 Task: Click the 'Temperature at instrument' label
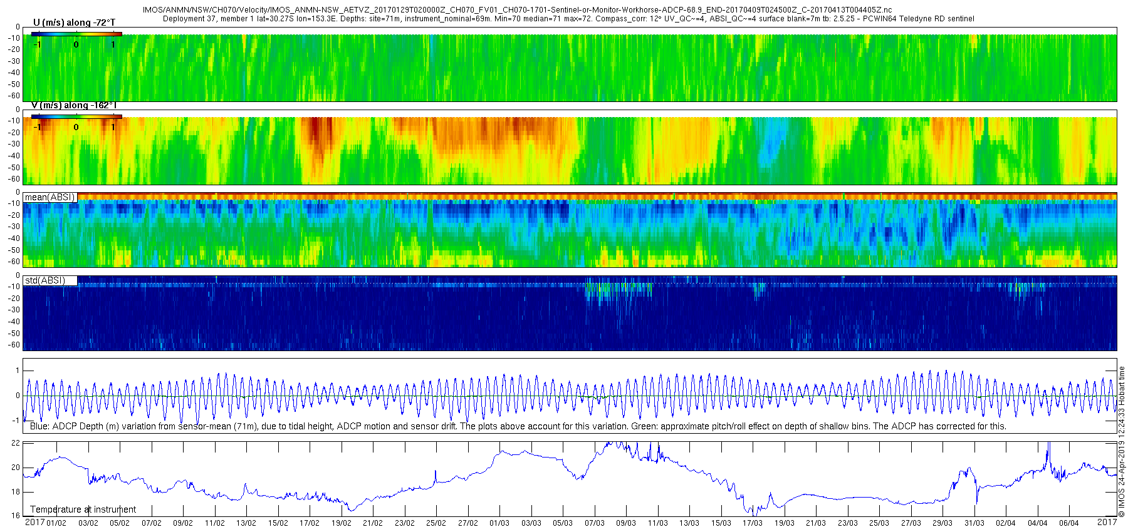coord(83,509)
